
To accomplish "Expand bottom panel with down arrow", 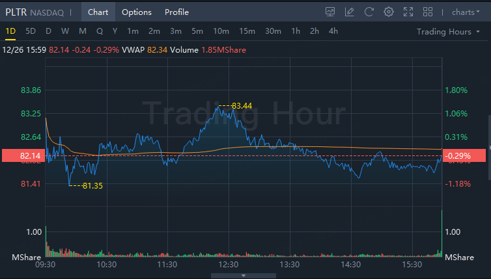I will [244, 276].
